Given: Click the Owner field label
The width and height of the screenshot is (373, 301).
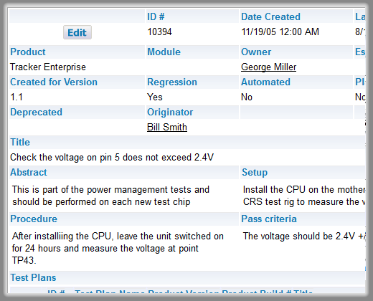Looking at the screenshot, I should (256, 52).
